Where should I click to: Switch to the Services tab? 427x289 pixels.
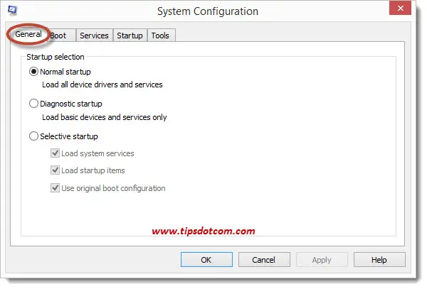pyautogui.click(x=94, y=36)
